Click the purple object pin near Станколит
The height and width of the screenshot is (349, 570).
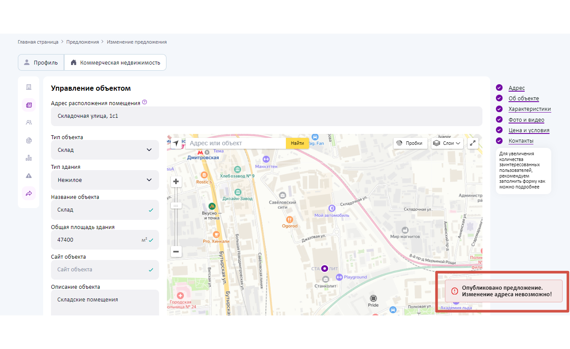click(x=324, y=268)
